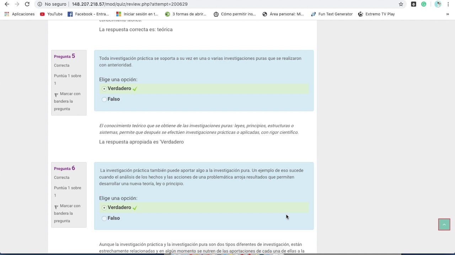Show more bookmarks with the chevron
The width and height of the screenshot is (455, 255).
tap(448, 14)
